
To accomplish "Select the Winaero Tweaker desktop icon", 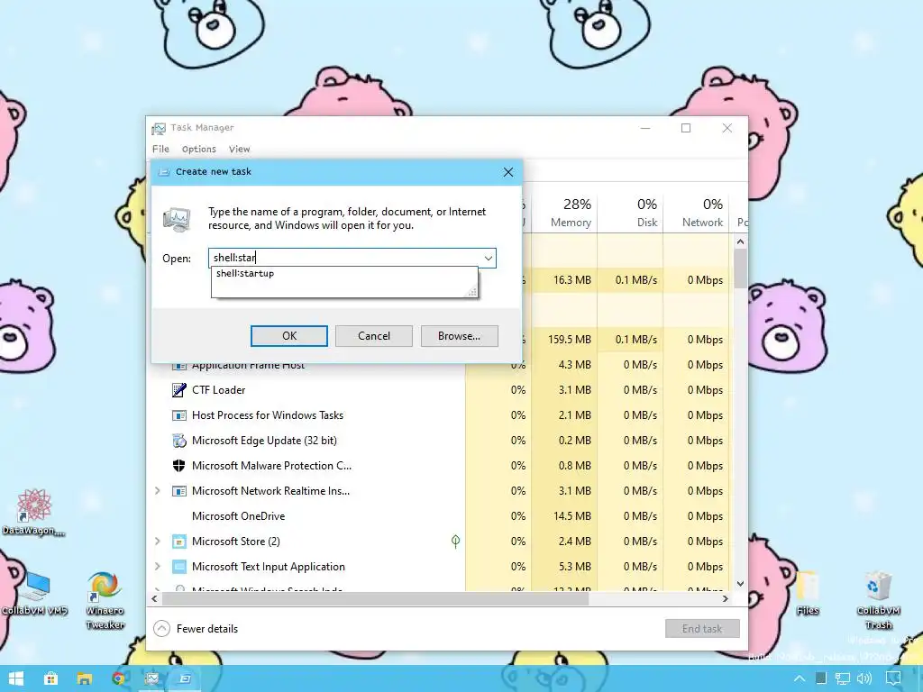I will click(105, 600).
